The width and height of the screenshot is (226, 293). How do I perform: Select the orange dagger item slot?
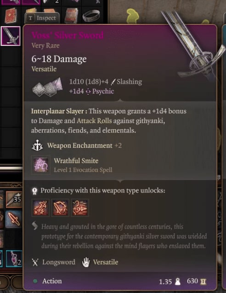pos(14,220)
